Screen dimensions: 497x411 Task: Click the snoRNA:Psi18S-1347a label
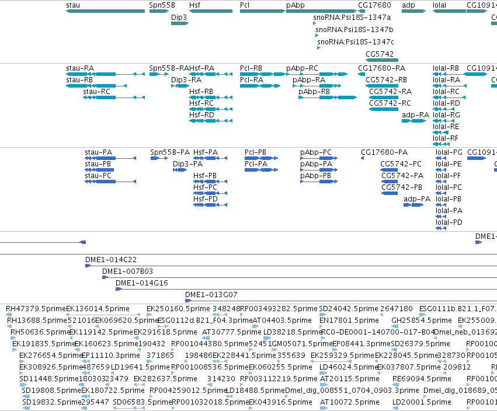coord(352,18)
